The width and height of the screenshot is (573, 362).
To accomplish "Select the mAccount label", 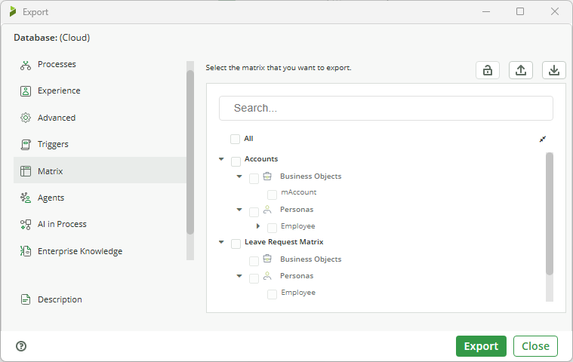I will pyautogui.click(x=298, y=192).
